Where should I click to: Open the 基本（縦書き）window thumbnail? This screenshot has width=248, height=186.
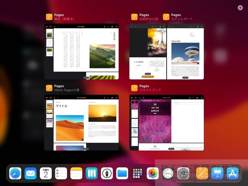[82, 51]
